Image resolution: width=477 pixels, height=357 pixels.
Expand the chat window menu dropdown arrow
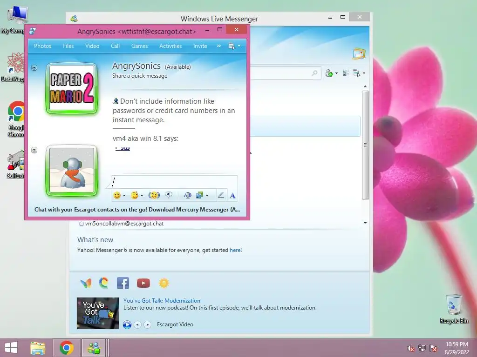(239, 46)
